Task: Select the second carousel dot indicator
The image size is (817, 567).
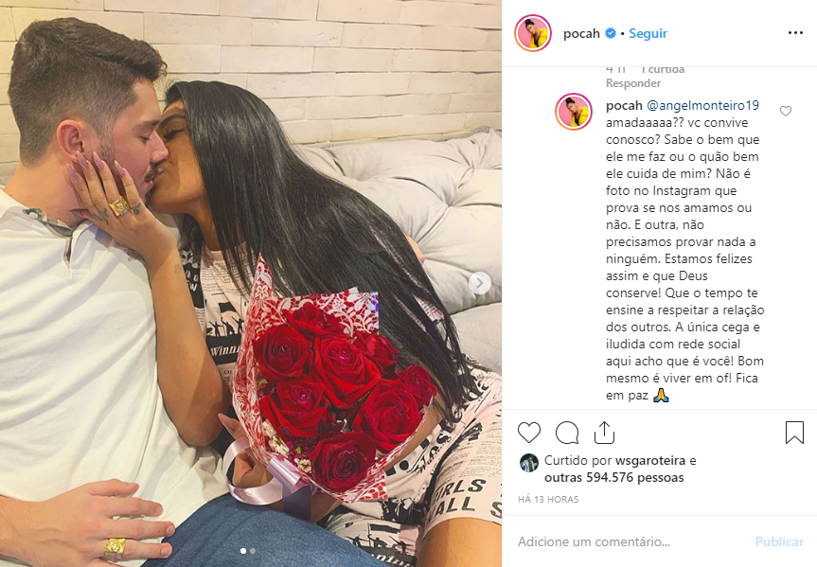Action: [x=253, y=551]
